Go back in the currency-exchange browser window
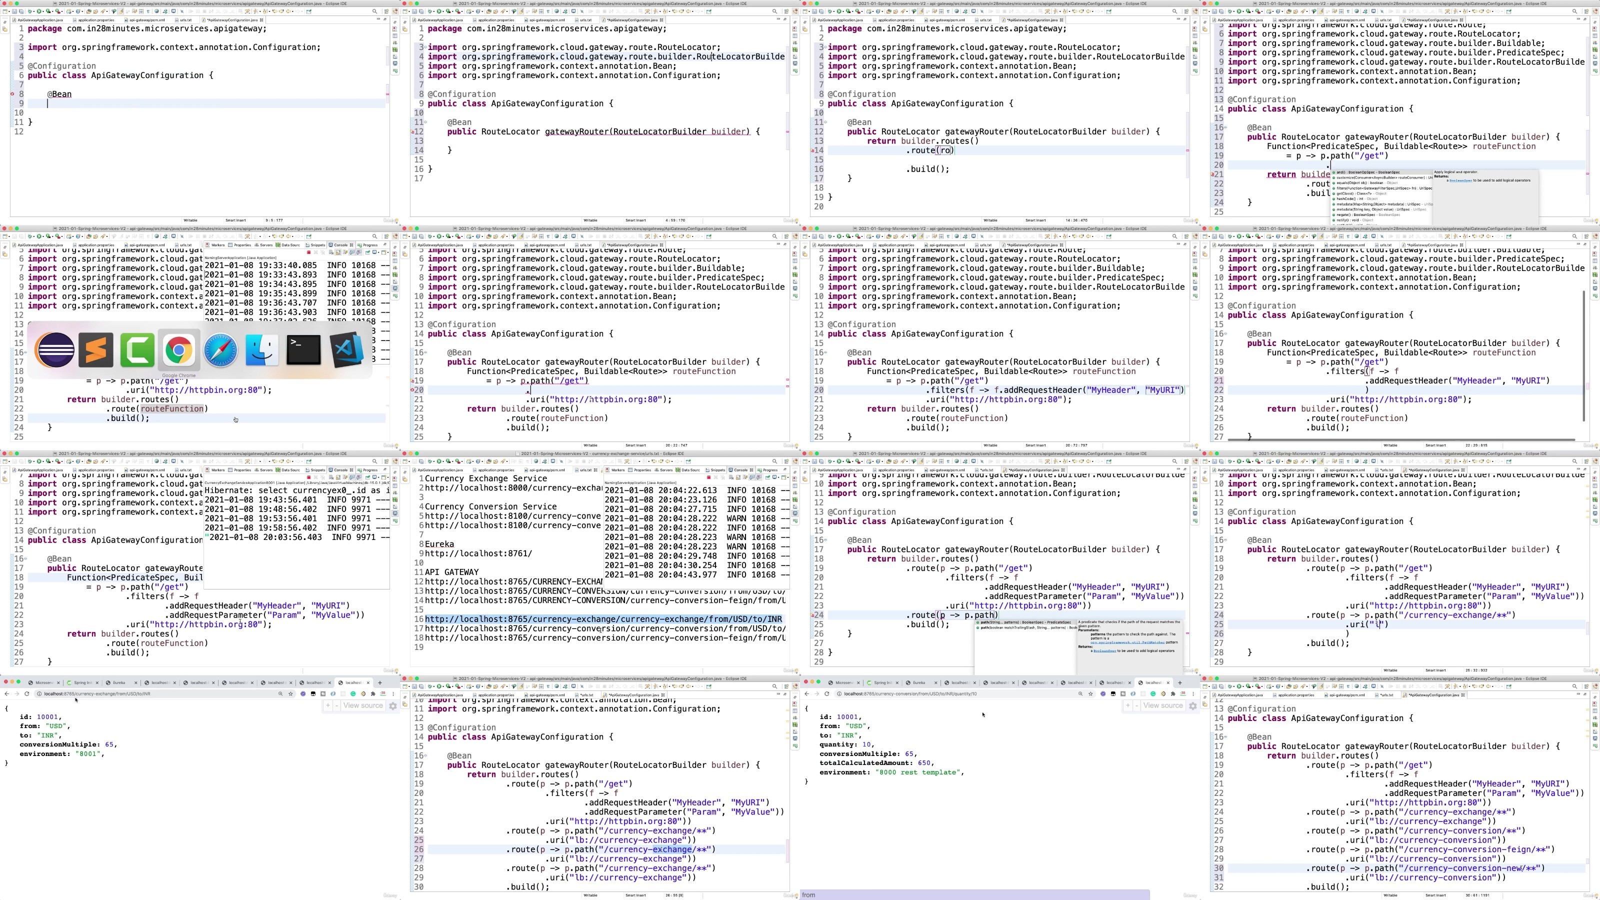The width and height of the screenshot is (1600, 900). (x=7, y=693)
